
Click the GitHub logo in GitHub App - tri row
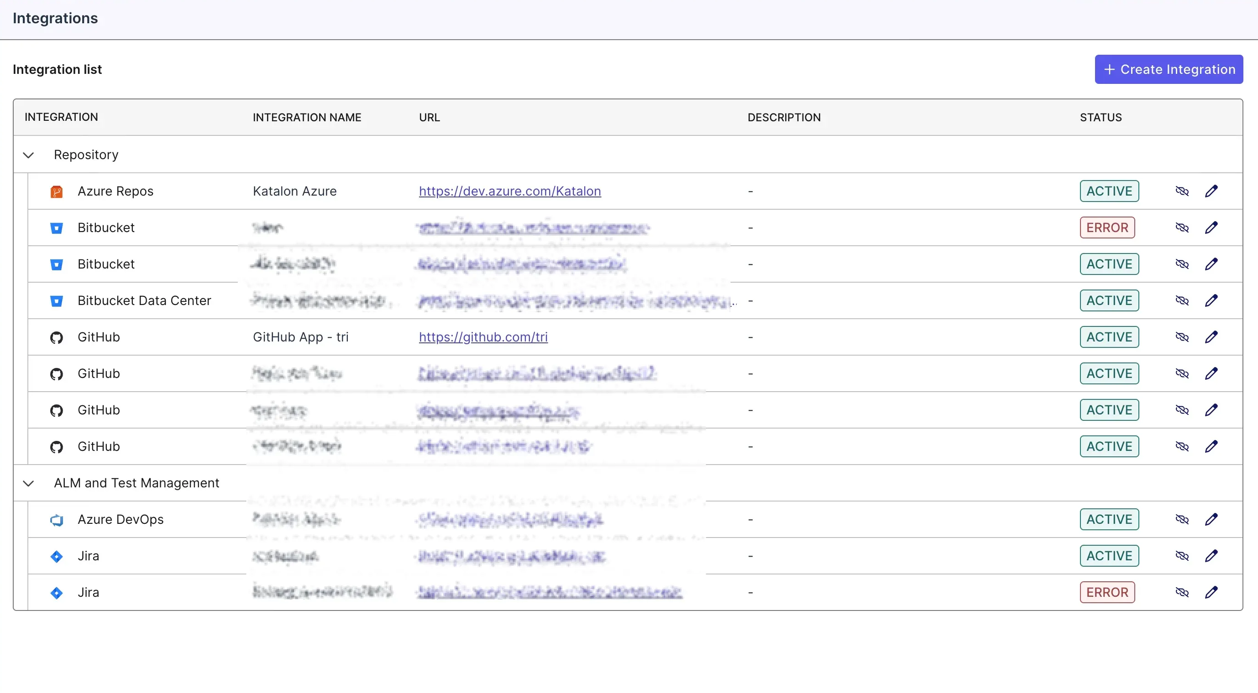click(57, 337)
